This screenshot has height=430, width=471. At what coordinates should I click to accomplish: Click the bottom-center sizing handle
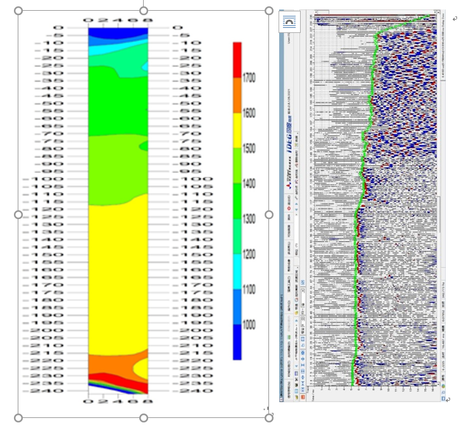(144, 418)
